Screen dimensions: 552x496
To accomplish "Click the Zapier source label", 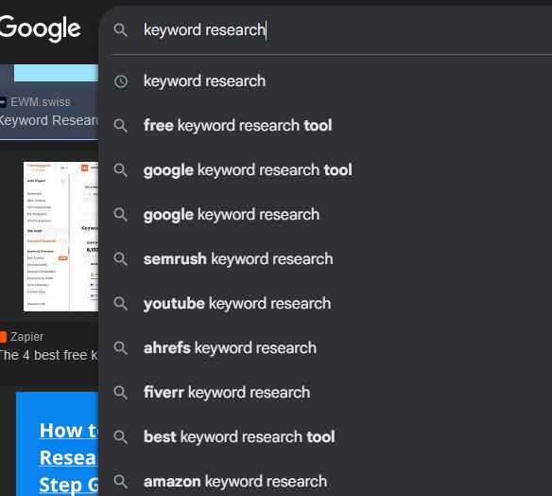I will pyautogui.click(x=26, y=337).
